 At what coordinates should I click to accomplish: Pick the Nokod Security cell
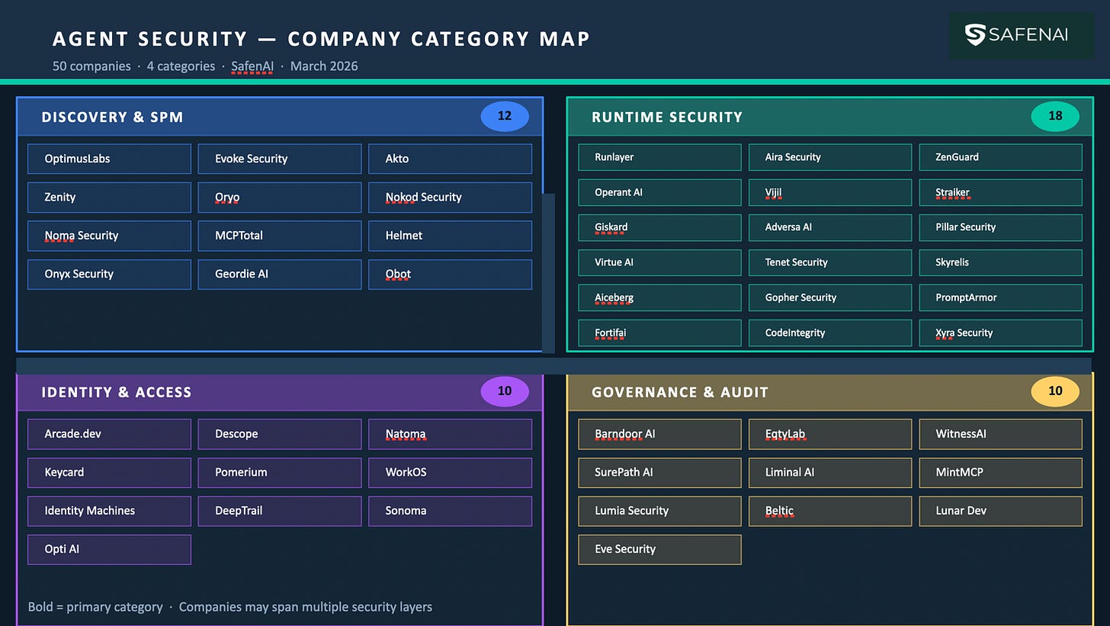tap(450, 197)
